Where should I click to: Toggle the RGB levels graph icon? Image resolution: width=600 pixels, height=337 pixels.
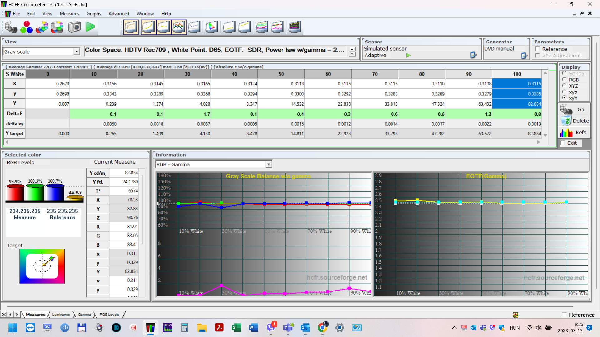179,27
